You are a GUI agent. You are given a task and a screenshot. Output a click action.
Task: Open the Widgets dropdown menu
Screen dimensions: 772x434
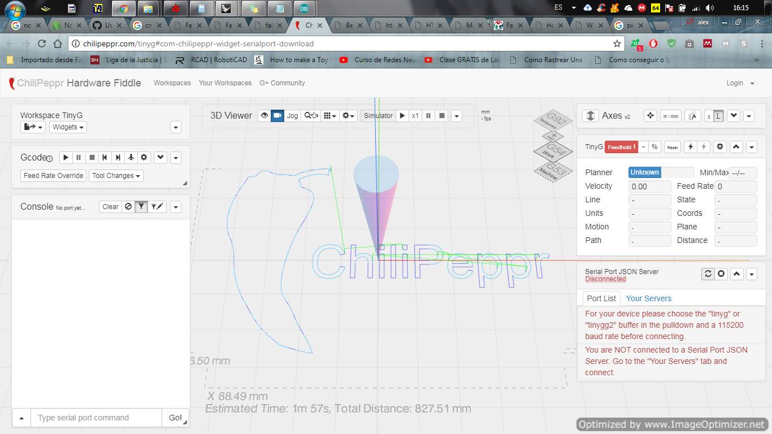[x=68, y=127]
